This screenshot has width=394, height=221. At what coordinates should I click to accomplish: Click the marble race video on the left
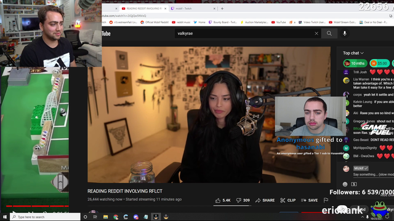(x=34, y=135)
